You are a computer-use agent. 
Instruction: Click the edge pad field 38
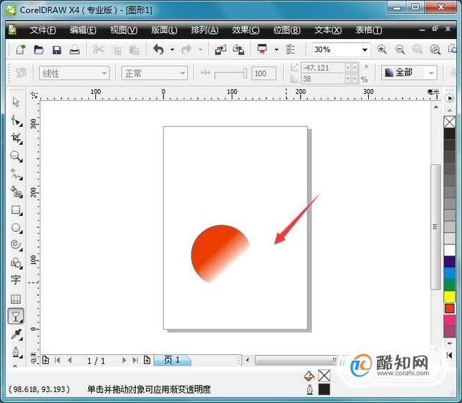[324, 79]
